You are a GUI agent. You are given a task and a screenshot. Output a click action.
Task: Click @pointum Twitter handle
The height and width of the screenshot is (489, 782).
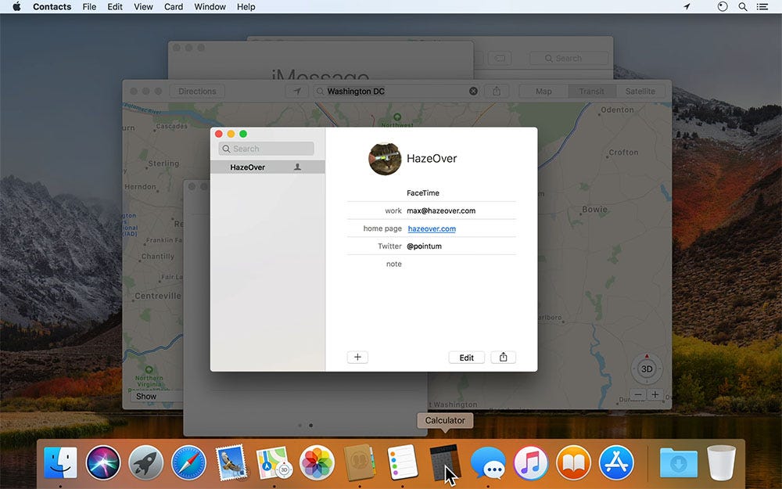[425, 246]
